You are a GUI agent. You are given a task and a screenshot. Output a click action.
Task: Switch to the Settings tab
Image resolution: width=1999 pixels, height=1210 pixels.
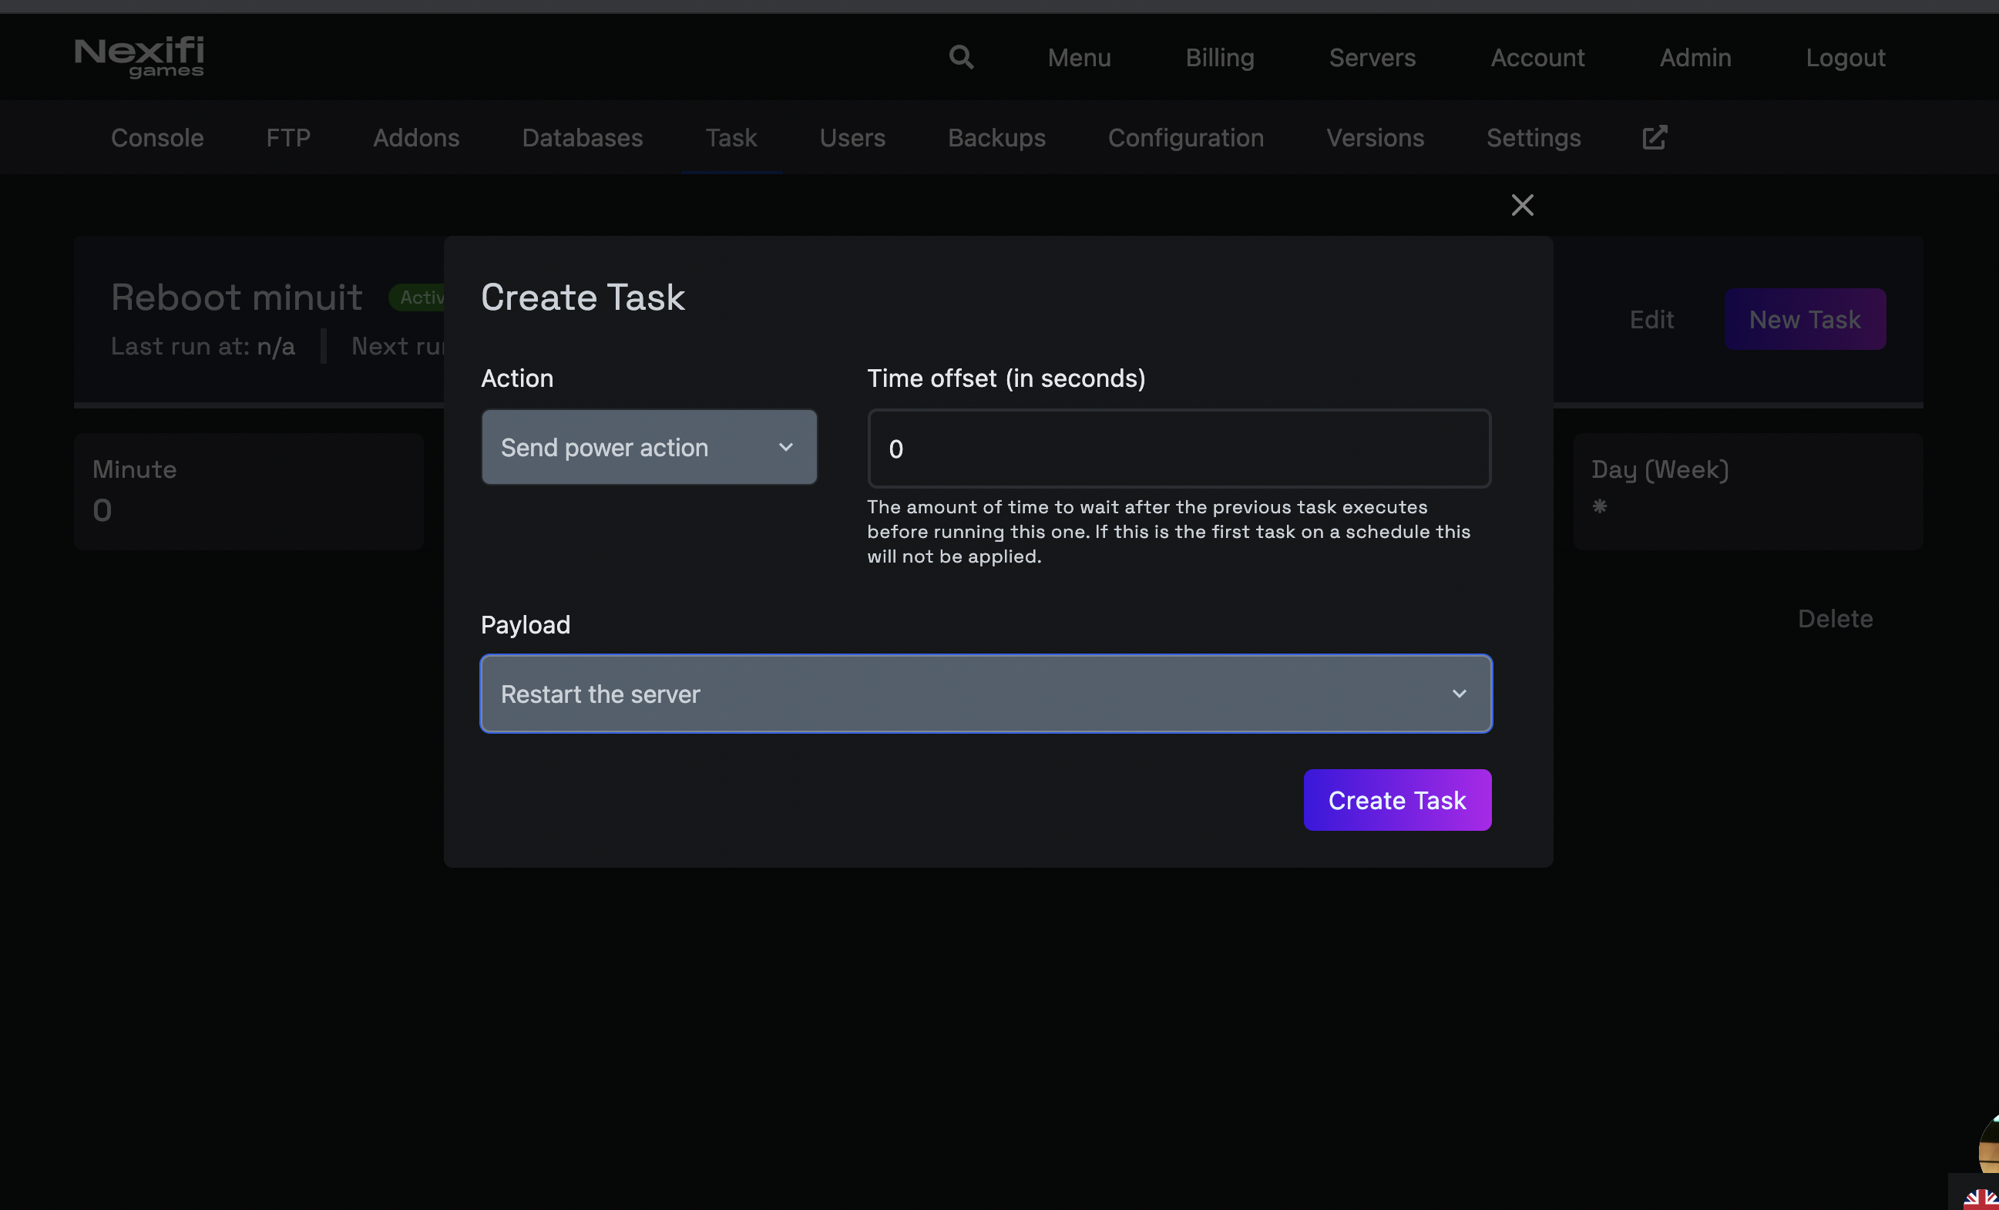click(x=1534, y=137)
